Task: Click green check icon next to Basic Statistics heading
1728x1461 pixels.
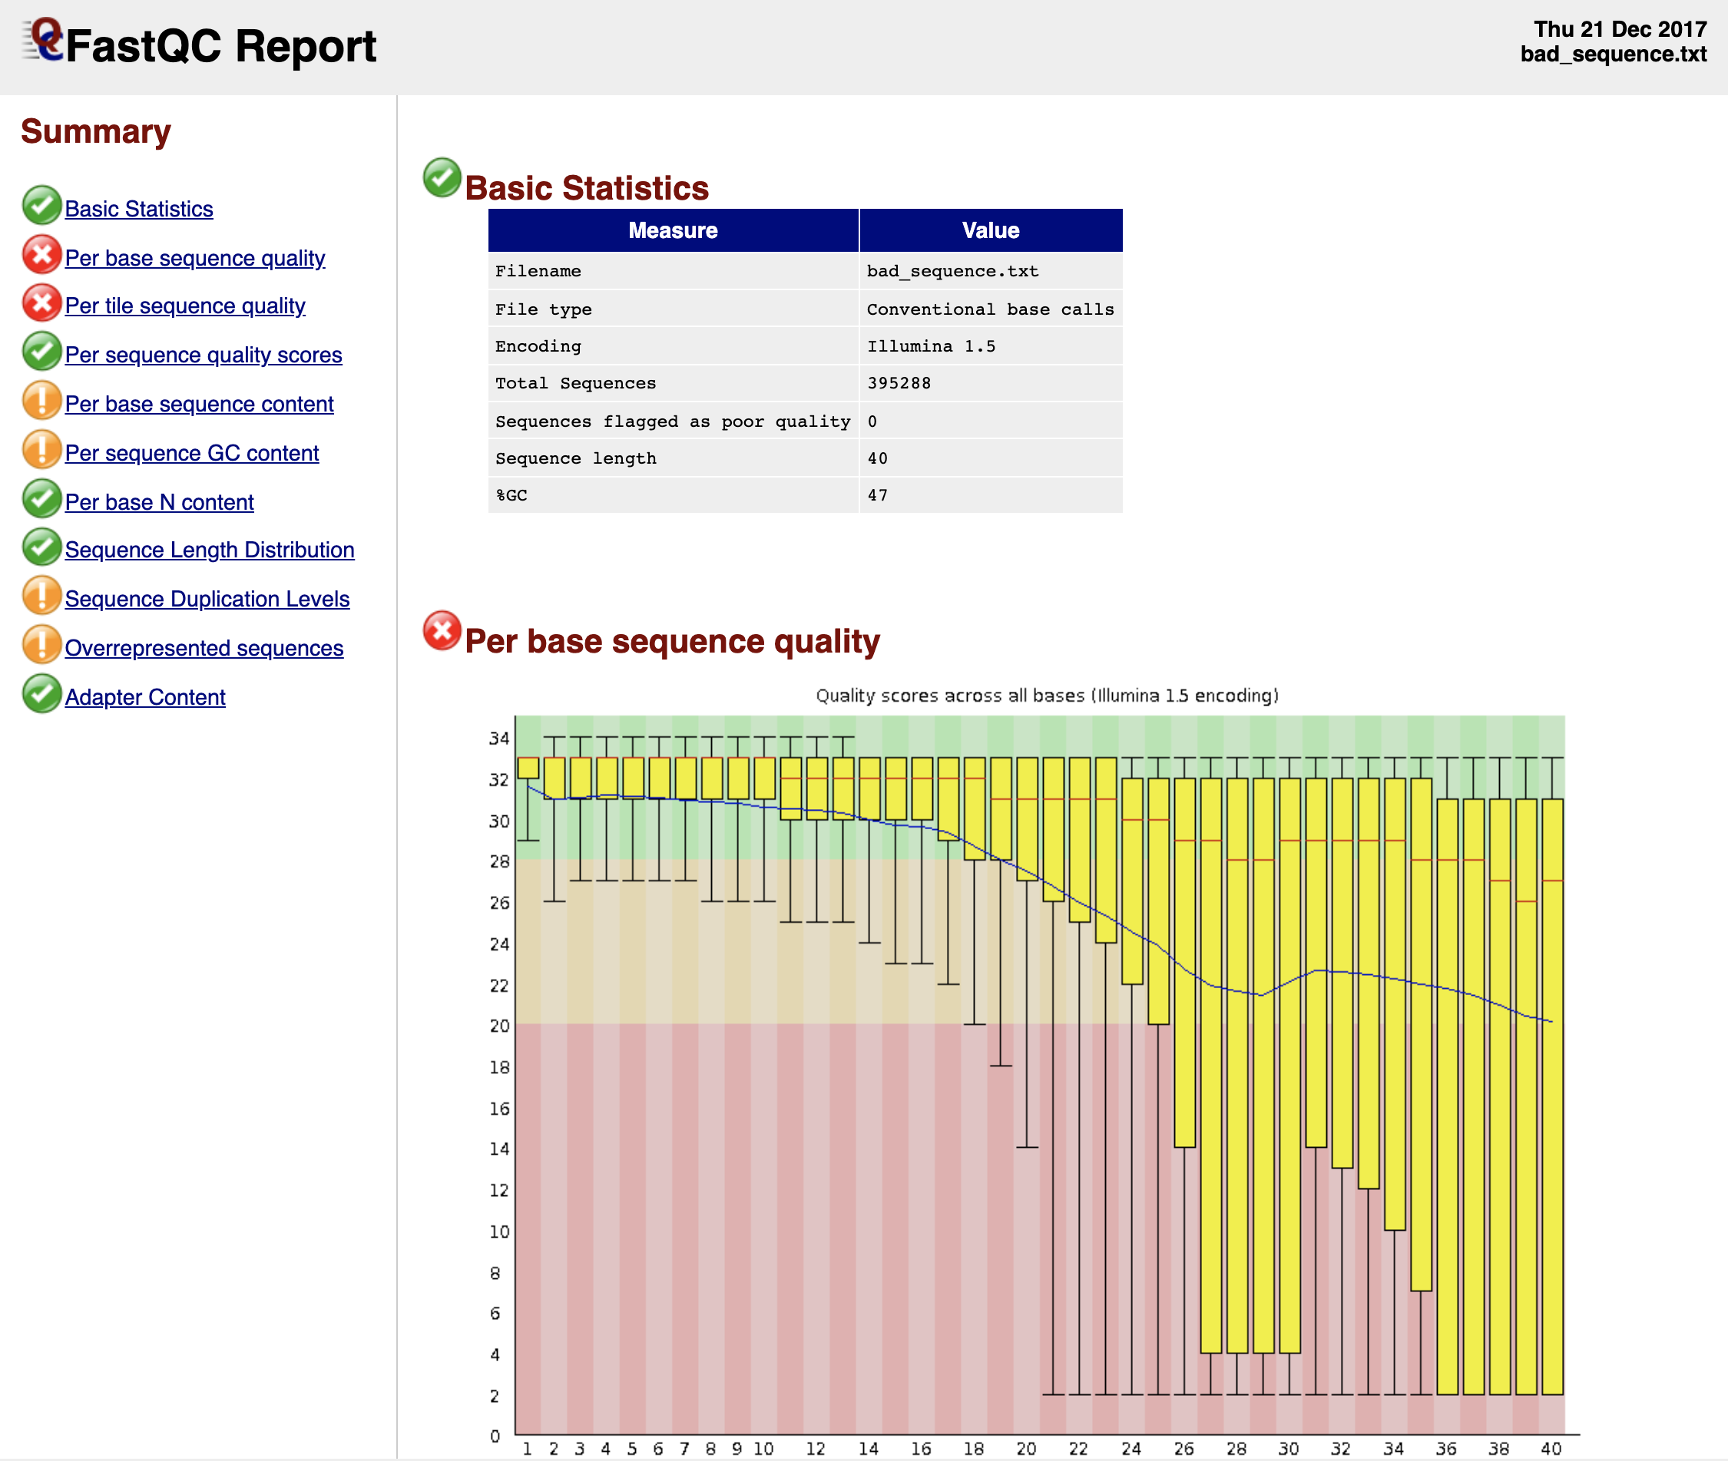Action: 442,178
